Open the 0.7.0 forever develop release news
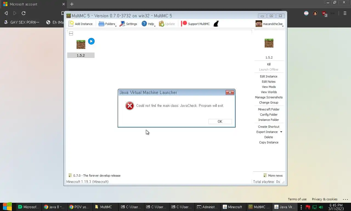 [94, 176]
